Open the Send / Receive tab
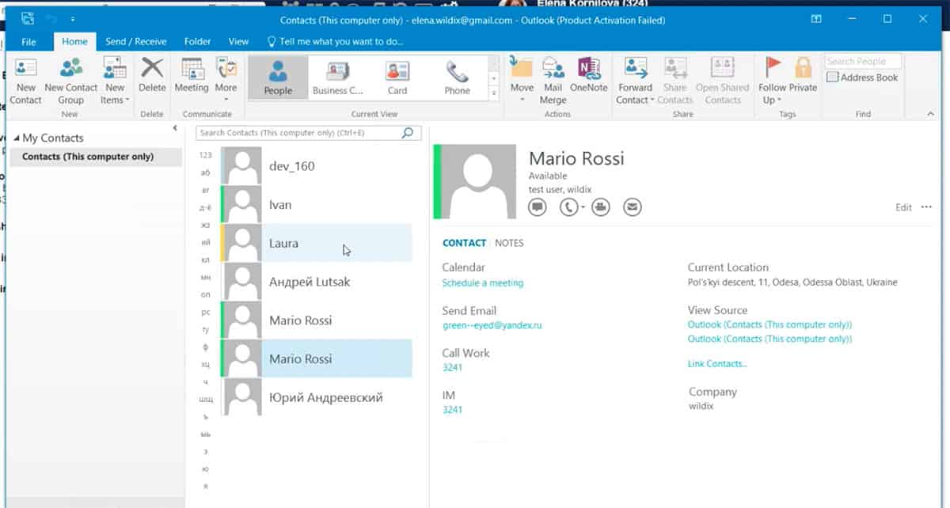This screenshot has width=950, height=508. [136, 41]
